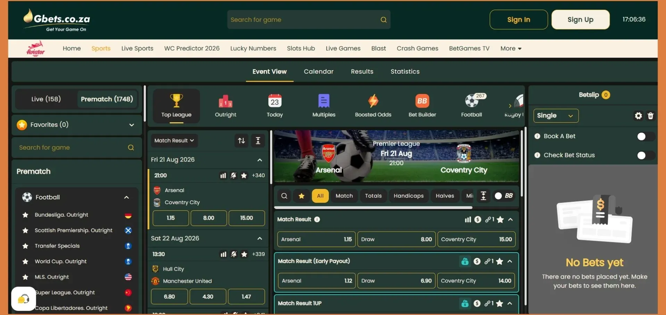Switch to the Statistics tab
666x315 pixels.
pyautogui.click(x=405, y=72)
